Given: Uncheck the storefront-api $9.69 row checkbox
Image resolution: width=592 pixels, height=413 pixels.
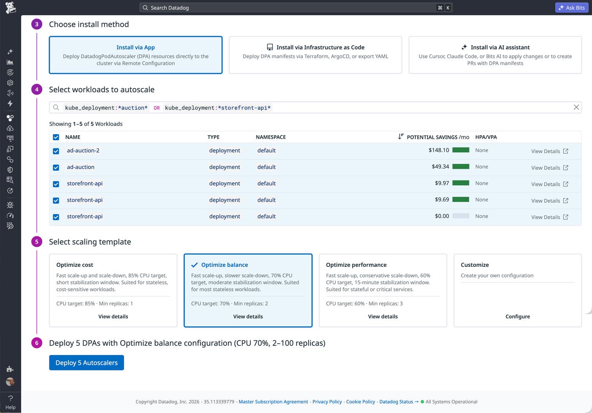Looking at the screenshot, I should [x=56, y=201].
